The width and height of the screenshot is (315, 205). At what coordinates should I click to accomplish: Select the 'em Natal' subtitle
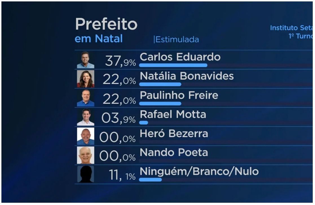point(99,39)
